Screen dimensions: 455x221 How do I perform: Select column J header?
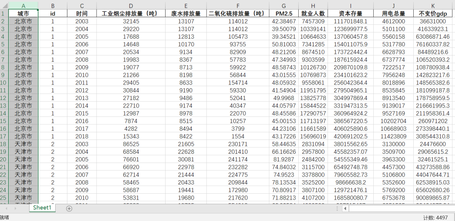click(393, 6)
